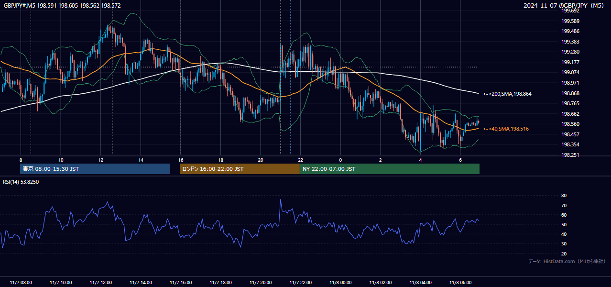The image size is (611, 287).
Task: Click price level 199.177 on the axis
Action: (x=570, y=62)
